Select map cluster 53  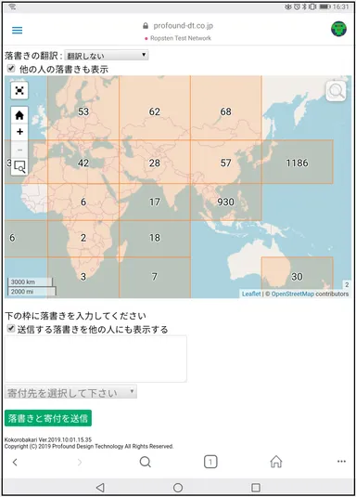coord(83,111)
